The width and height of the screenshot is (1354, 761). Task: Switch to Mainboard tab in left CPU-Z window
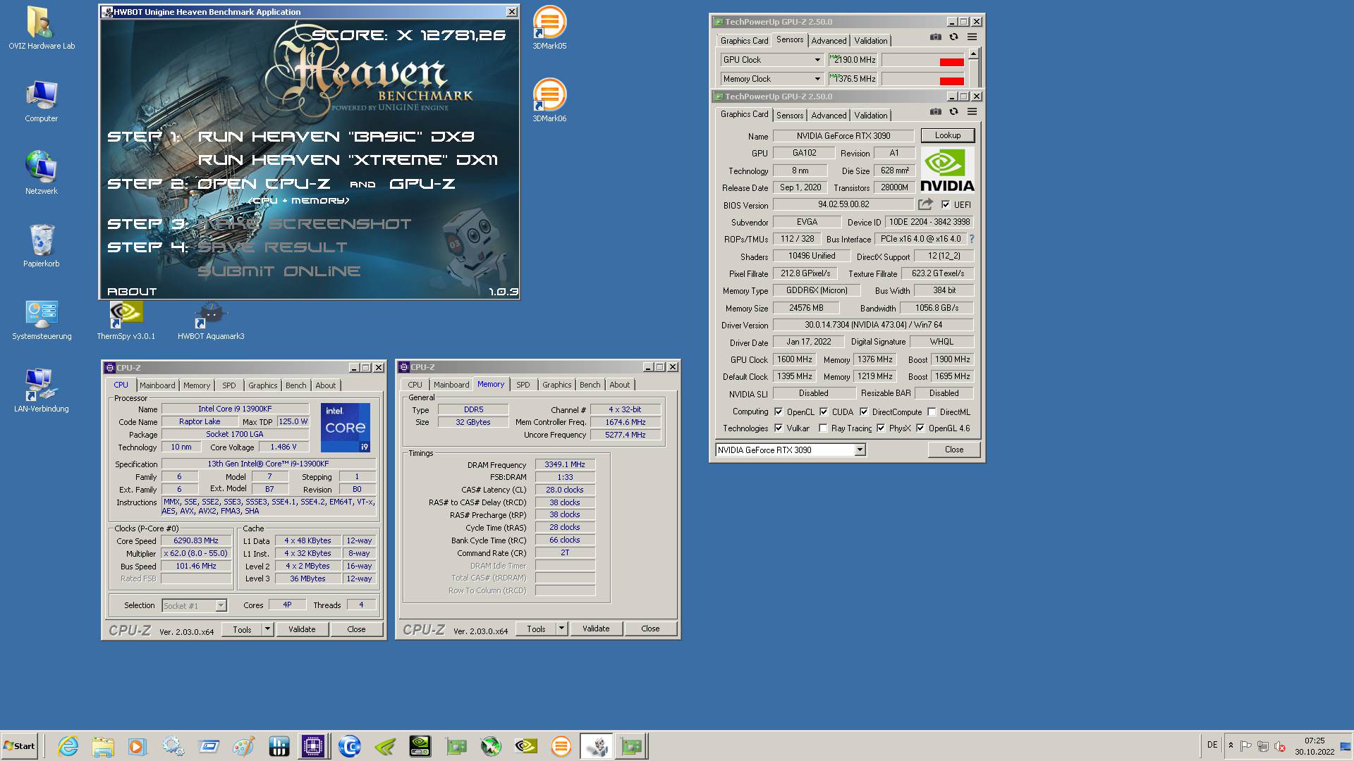pyautogui.click(x=157, y=385)
